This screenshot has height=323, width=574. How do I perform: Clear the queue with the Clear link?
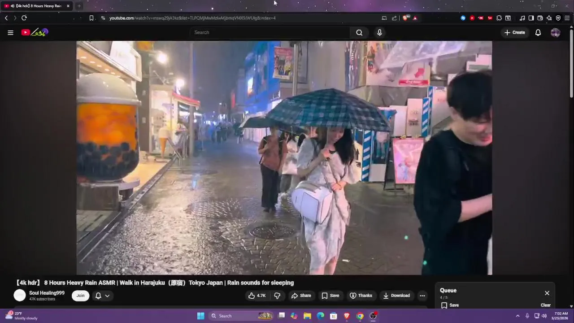[x=546, y=305]
